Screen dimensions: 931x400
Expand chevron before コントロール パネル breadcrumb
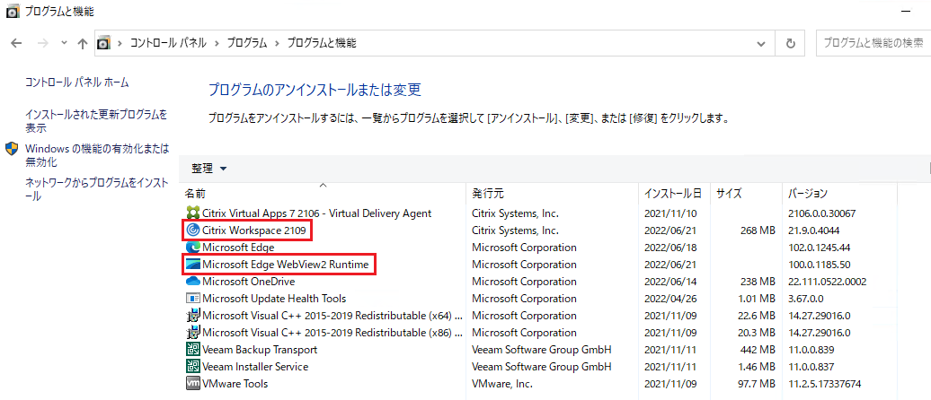120,43
